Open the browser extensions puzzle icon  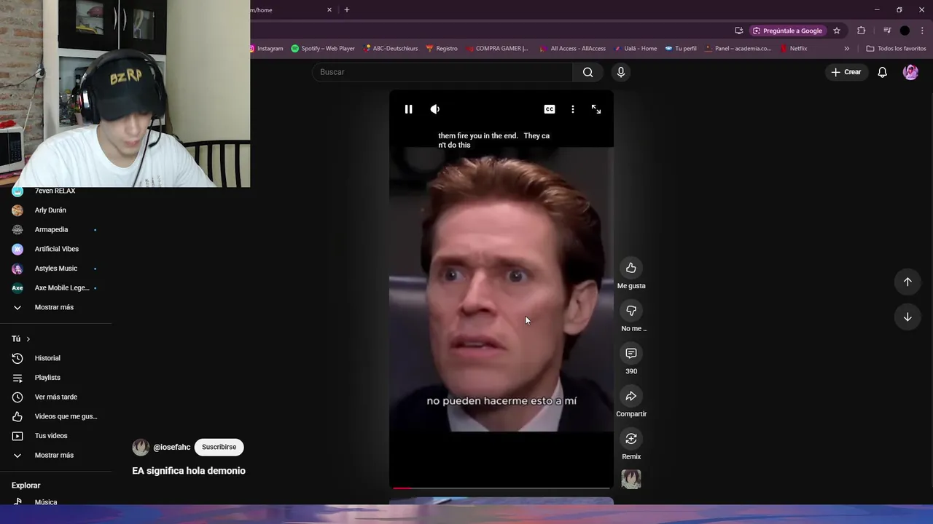tap(862, 31)
